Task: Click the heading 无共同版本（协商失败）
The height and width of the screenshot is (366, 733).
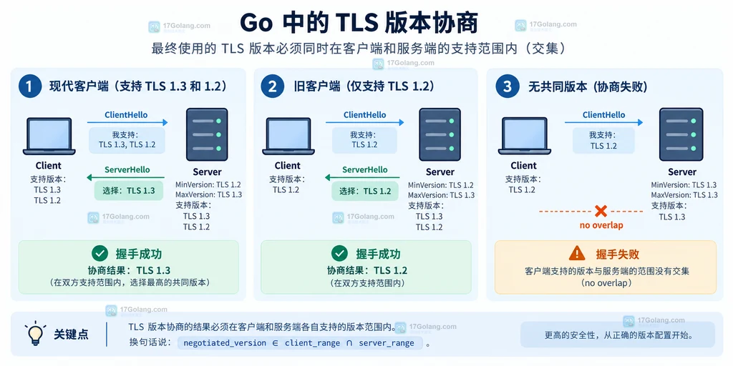Action: [588, 86]
